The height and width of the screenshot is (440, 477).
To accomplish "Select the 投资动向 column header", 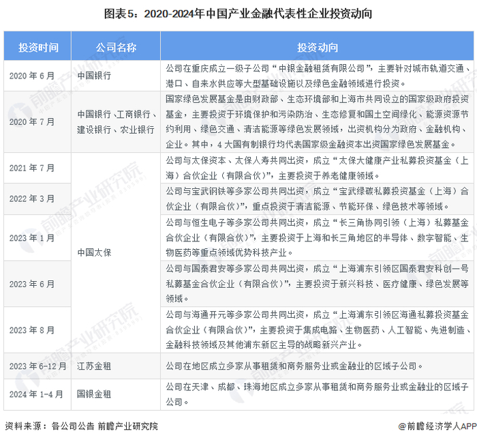I will point(318,46).
